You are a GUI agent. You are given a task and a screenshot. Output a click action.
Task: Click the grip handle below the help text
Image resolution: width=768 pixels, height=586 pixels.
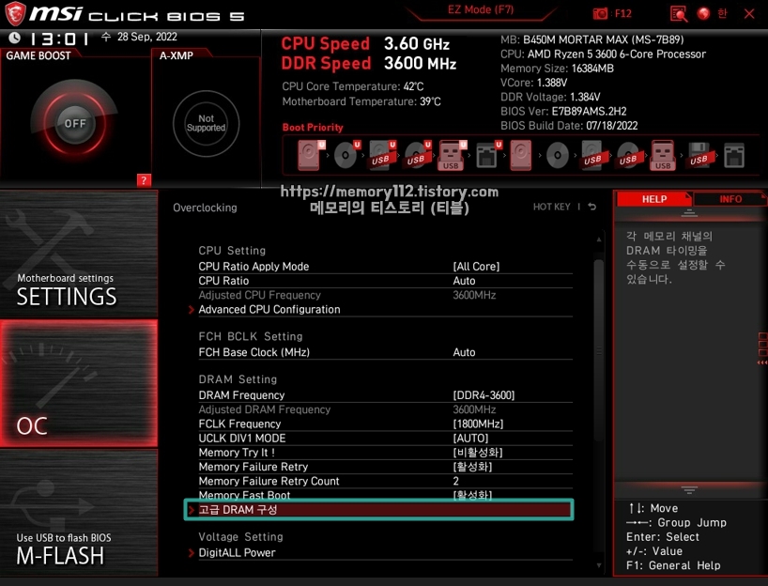pyautogui.click(x=689, y=490)
